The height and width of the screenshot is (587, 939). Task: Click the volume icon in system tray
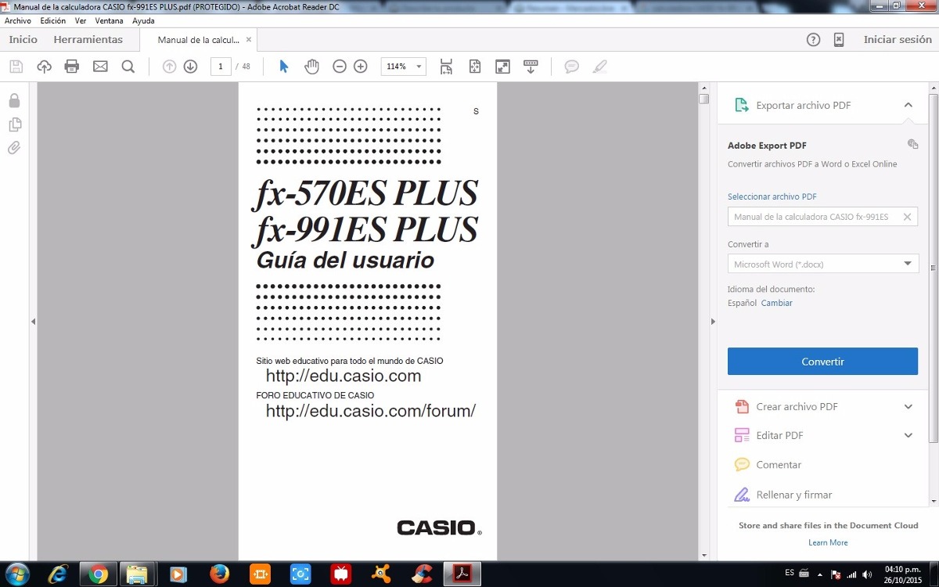[x=866, y=574]
